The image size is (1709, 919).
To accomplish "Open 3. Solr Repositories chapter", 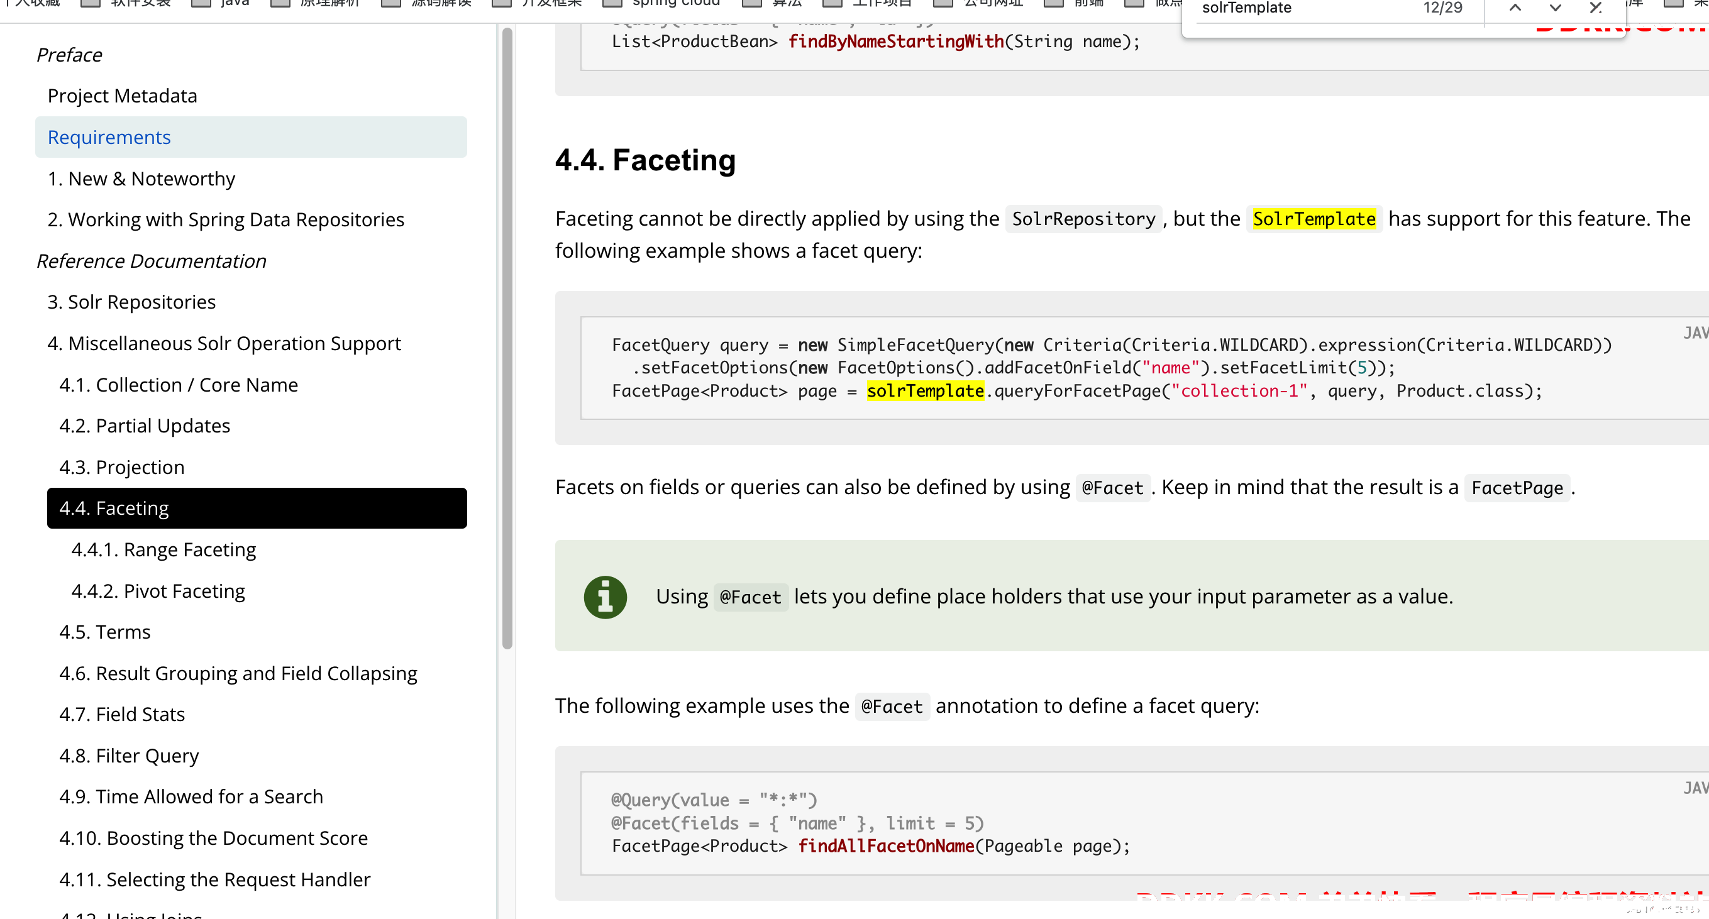I will pos(131,302).
